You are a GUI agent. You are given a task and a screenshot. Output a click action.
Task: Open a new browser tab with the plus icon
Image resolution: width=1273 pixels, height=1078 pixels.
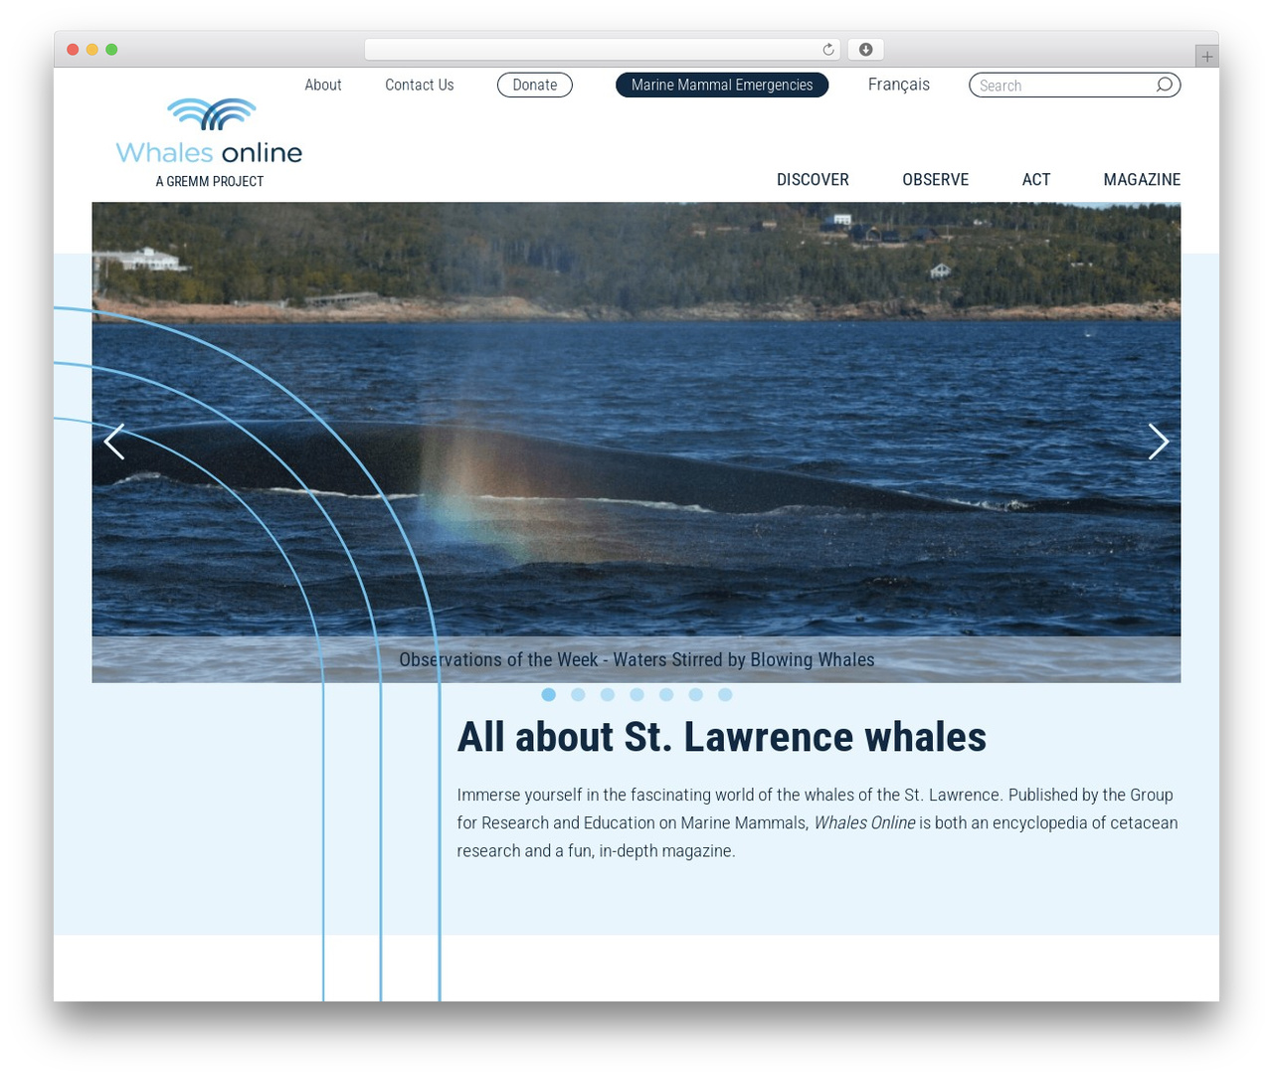1206,57
